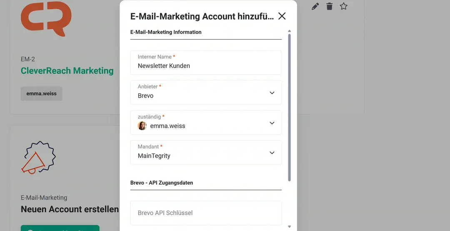The image size is (450, 231).
Task: Click the emma.weiss tag chip
Action: point(41,94)
